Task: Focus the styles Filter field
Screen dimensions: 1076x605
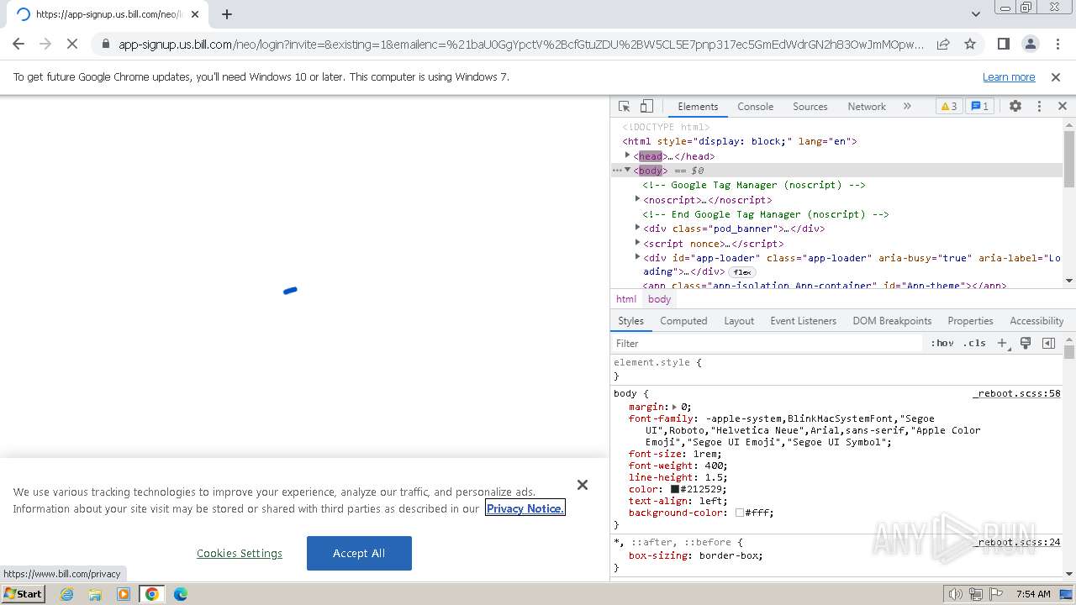Action: tap(767, 343)
